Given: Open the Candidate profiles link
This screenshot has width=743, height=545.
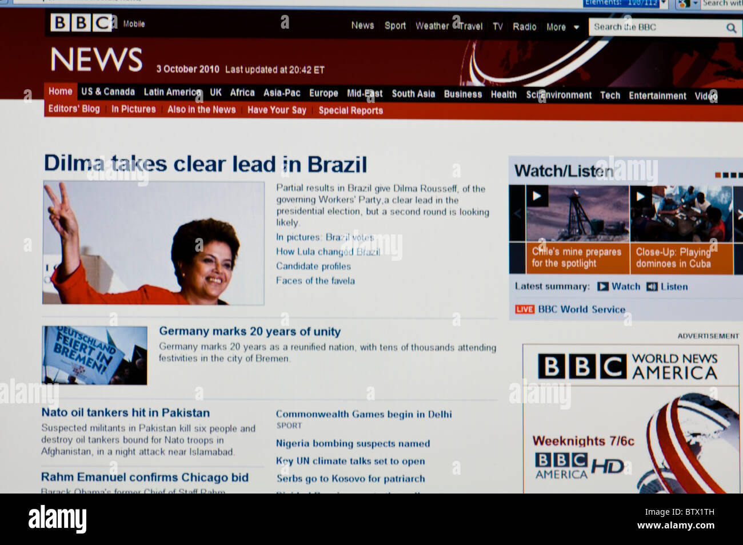Looking at the screenshot, I should (313, 266).
